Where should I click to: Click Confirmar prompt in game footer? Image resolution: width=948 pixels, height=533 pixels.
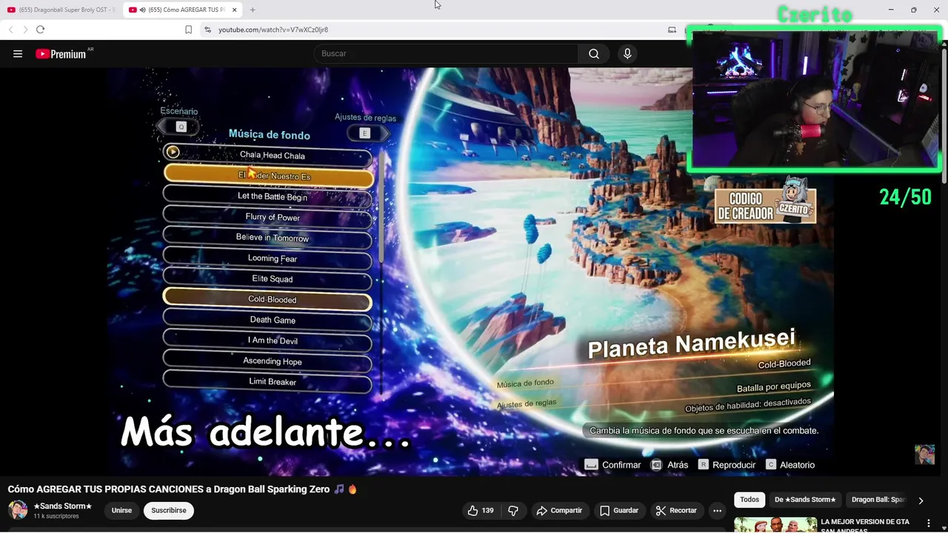(612, 465)
